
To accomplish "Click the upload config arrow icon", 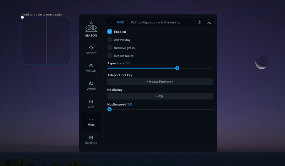I will [200, 22].
